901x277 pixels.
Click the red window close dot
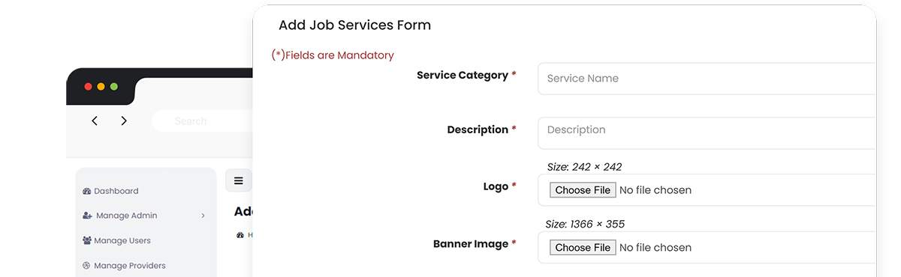88,87
